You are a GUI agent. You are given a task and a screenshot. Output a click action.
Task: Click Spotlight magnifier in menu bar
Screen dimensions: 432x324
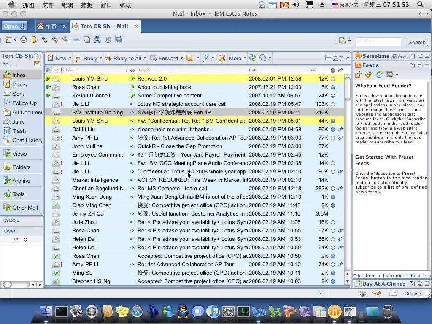click(x=420, y=5)
